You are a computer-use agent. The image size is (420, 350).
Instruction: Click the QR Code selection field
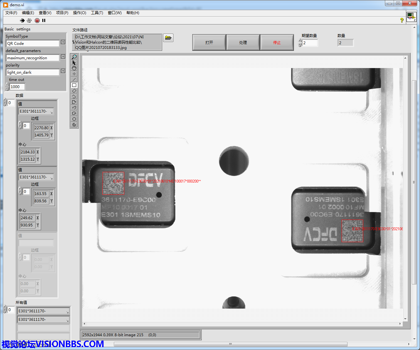(x=33, y=43)
